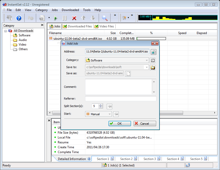220x170 pixels.
Task: Open the File menu
Action: click(x=9, y=10)
